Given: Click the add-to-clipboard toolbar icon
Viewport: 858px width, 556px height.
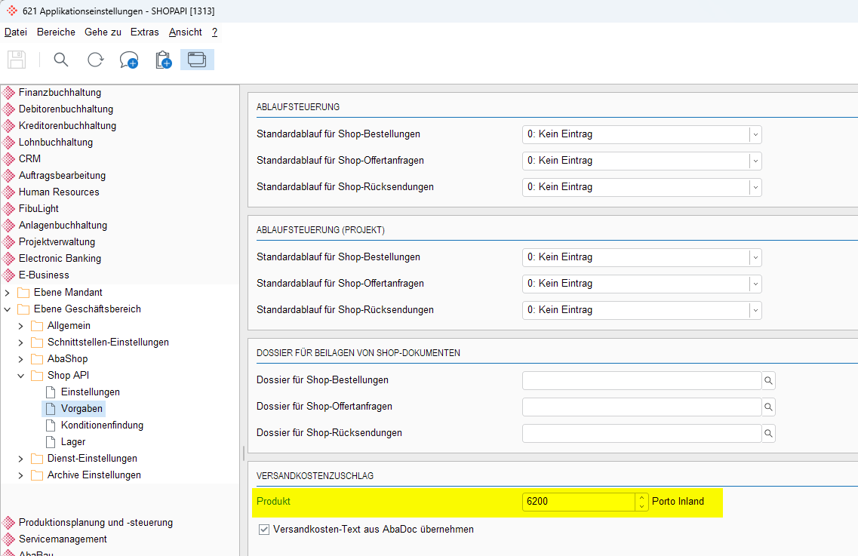Looking at the screenshot, I should pos(162,60).
